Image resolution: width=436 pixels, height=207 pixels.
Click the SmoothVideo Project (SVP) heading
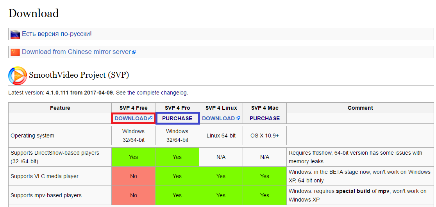point(79,75)
